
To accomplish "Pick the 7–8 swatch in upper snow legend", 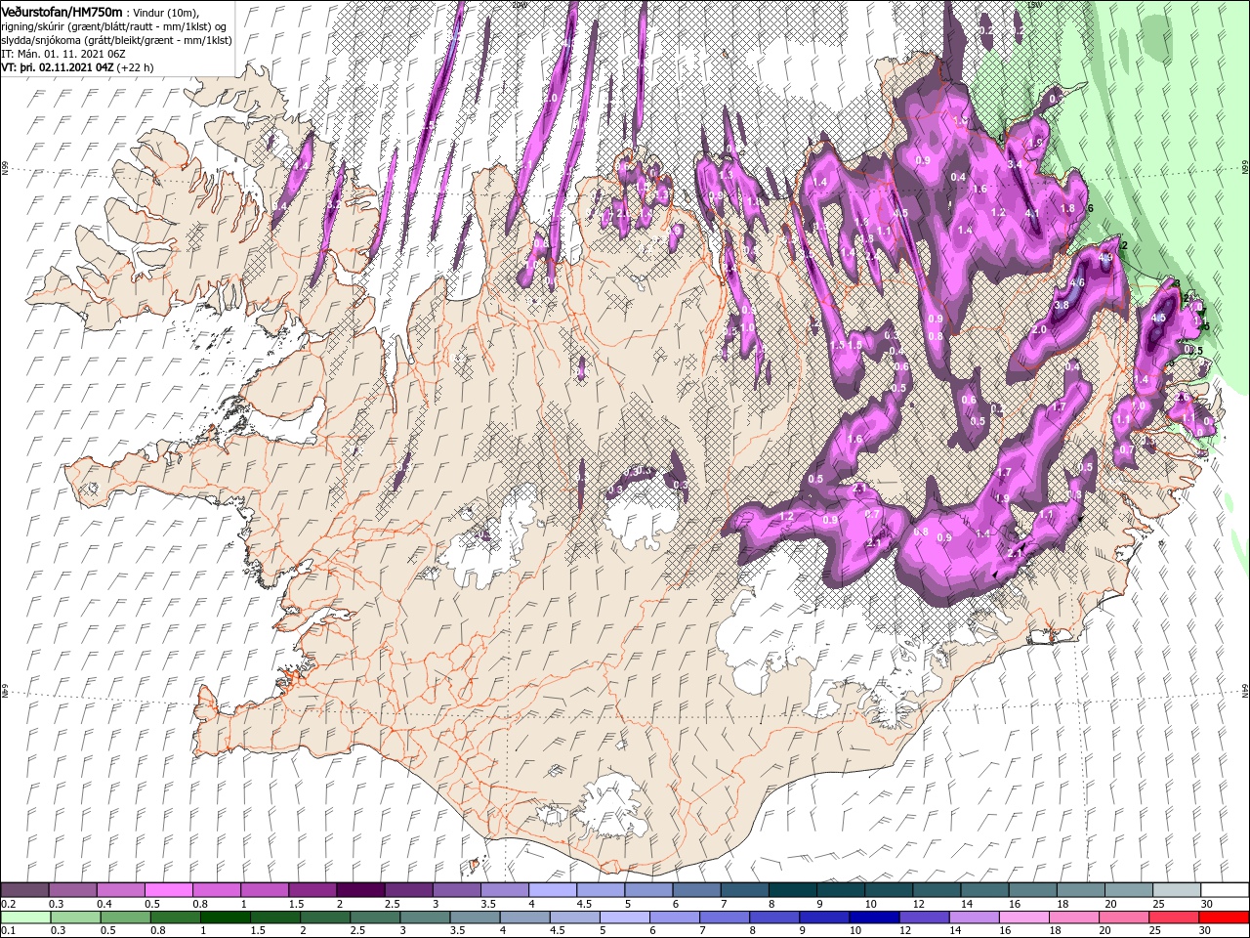I will [x=744, y=889].
